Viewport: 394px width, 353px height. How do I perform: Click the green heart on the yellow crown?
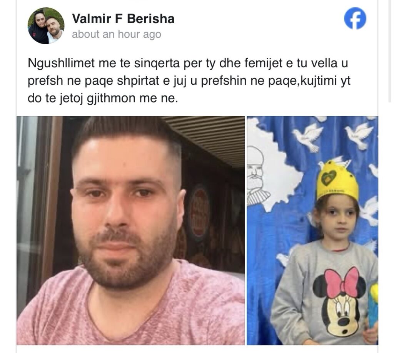(329, 178)
